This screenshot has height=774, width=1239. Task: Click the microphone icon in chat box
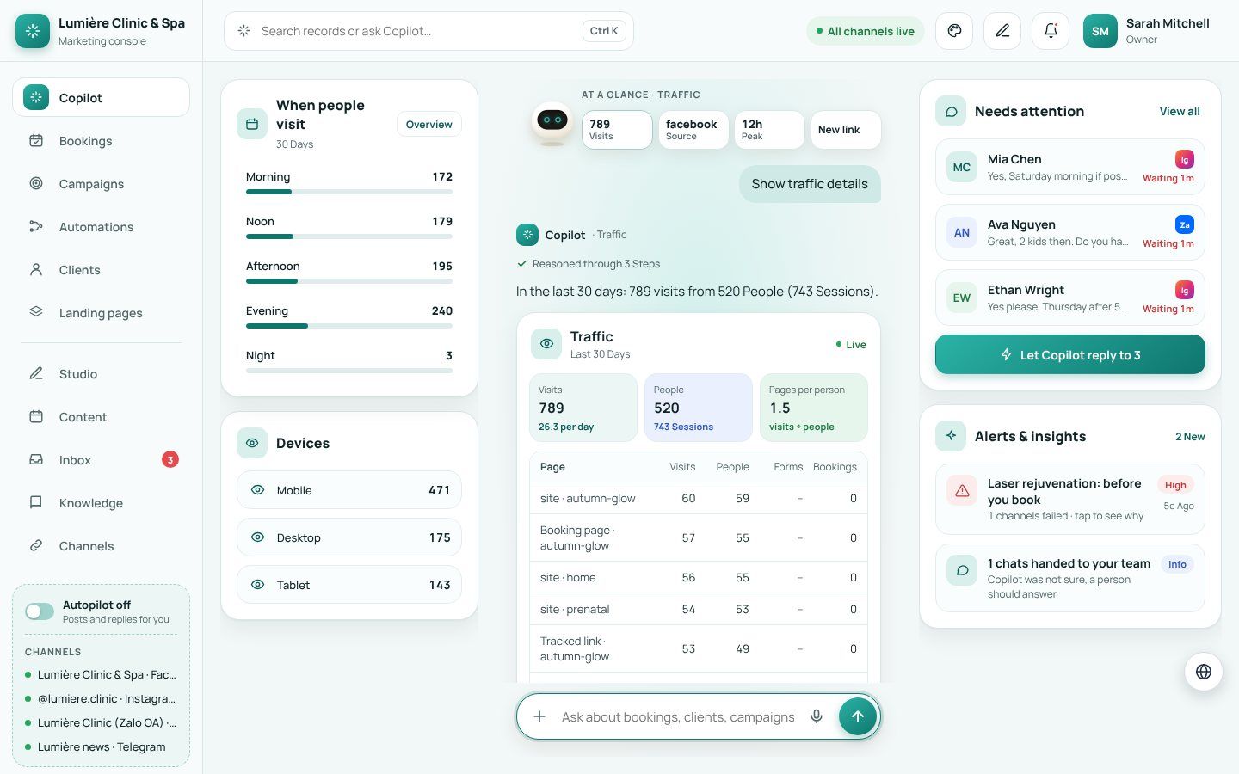point(817,716)
